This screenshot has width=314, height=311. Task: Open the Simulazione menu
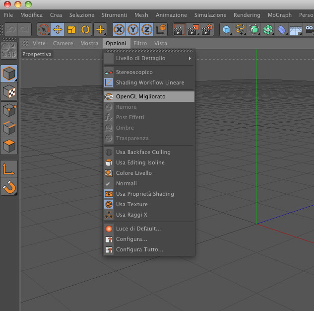(210, 15)
